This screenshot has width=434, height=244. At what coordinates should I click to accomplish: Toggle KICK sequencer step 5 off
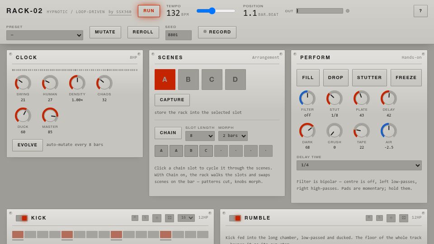pyautogui.click(x=67, y=235)
